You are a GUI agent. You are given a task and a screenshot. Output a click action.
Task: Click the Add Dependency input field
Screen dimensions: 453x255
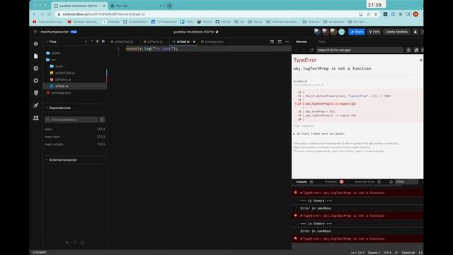(x=71, y=120)
